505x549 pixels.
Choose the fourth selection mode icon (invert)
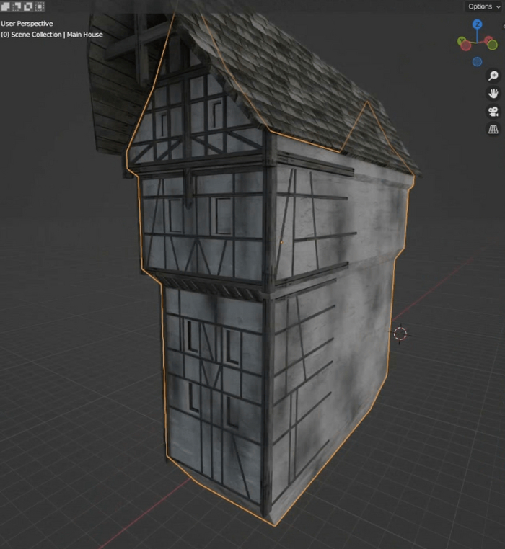40,6
